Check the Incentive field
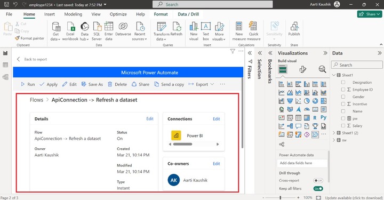The image size is (384, 200). pos(343,104)
